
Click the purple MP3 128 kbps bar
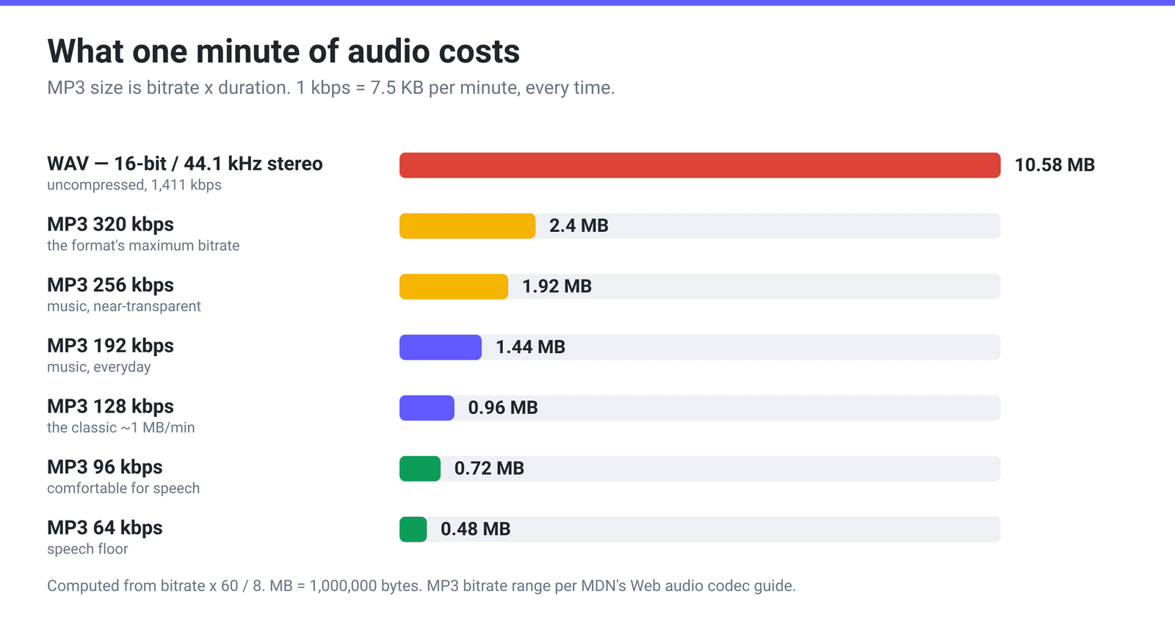(x=427, y=408)
